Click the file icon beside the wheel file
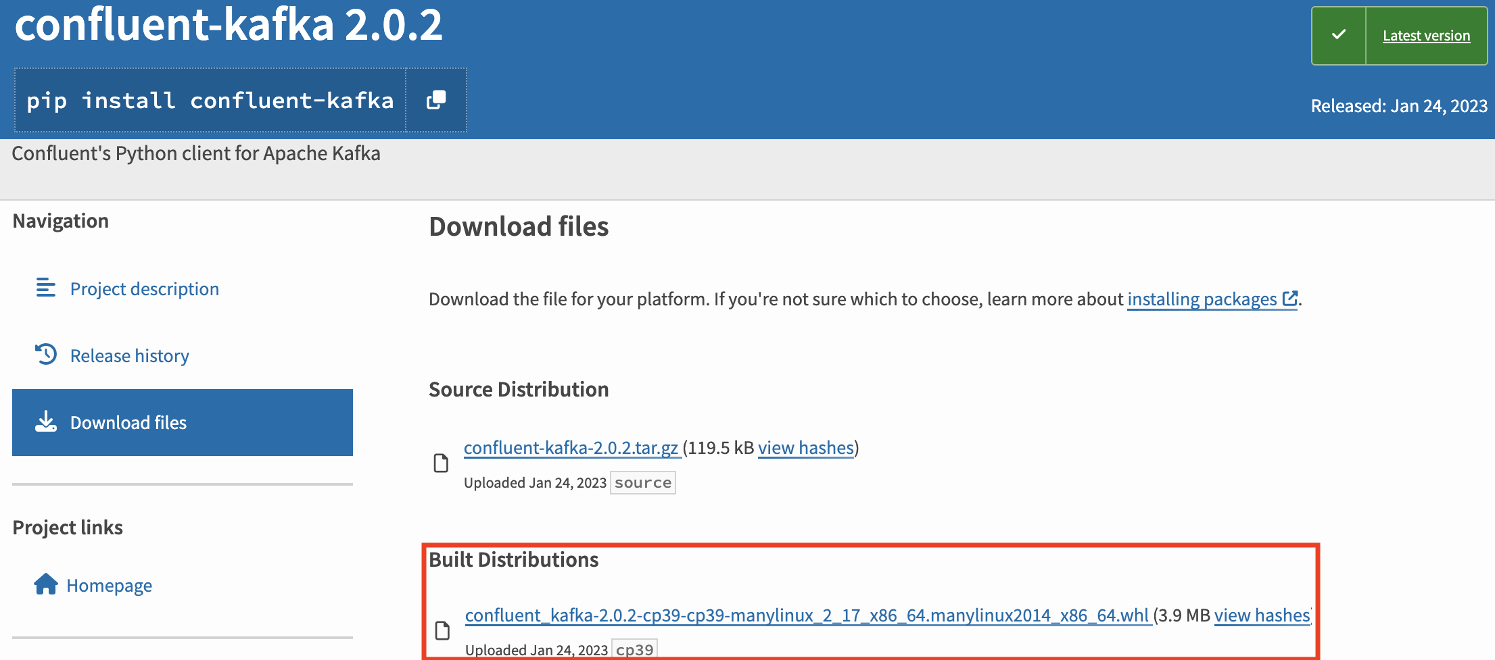Screen dimensions: 1495x660 [x=442, y=631]
